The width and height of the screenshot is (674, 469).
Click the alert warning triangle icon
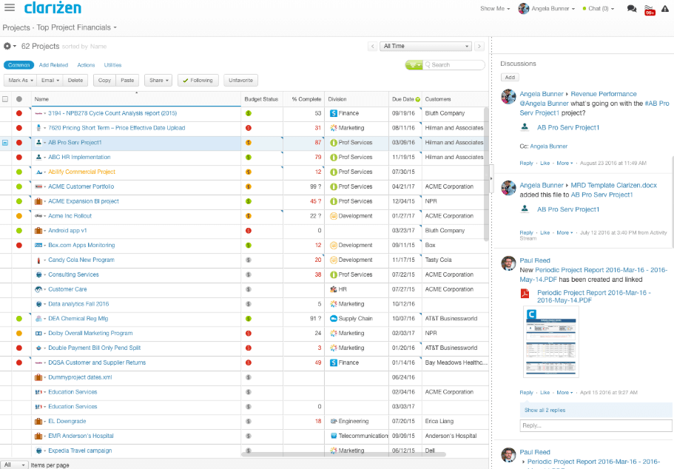664,9
